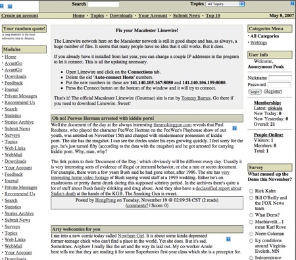
Task: Click the first broken image icon in the header's left corner
Action: [x=1, y=6]
